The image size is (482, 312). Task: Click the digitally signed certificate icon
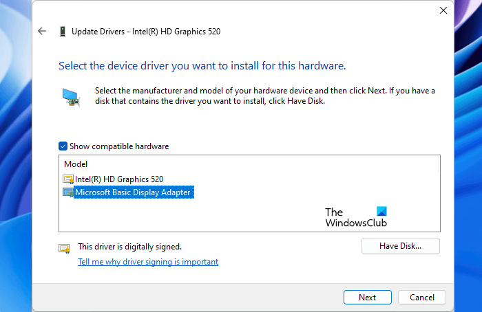65,248
